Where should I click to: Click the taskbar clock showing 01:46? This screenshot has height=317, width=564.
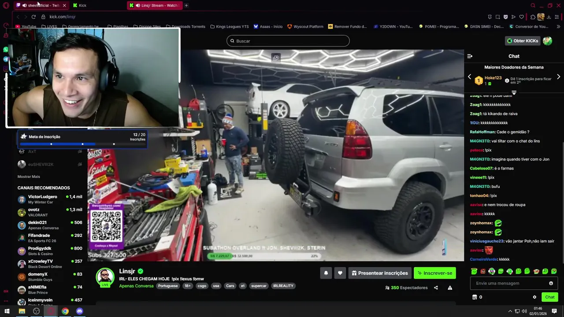coord(538,311)
